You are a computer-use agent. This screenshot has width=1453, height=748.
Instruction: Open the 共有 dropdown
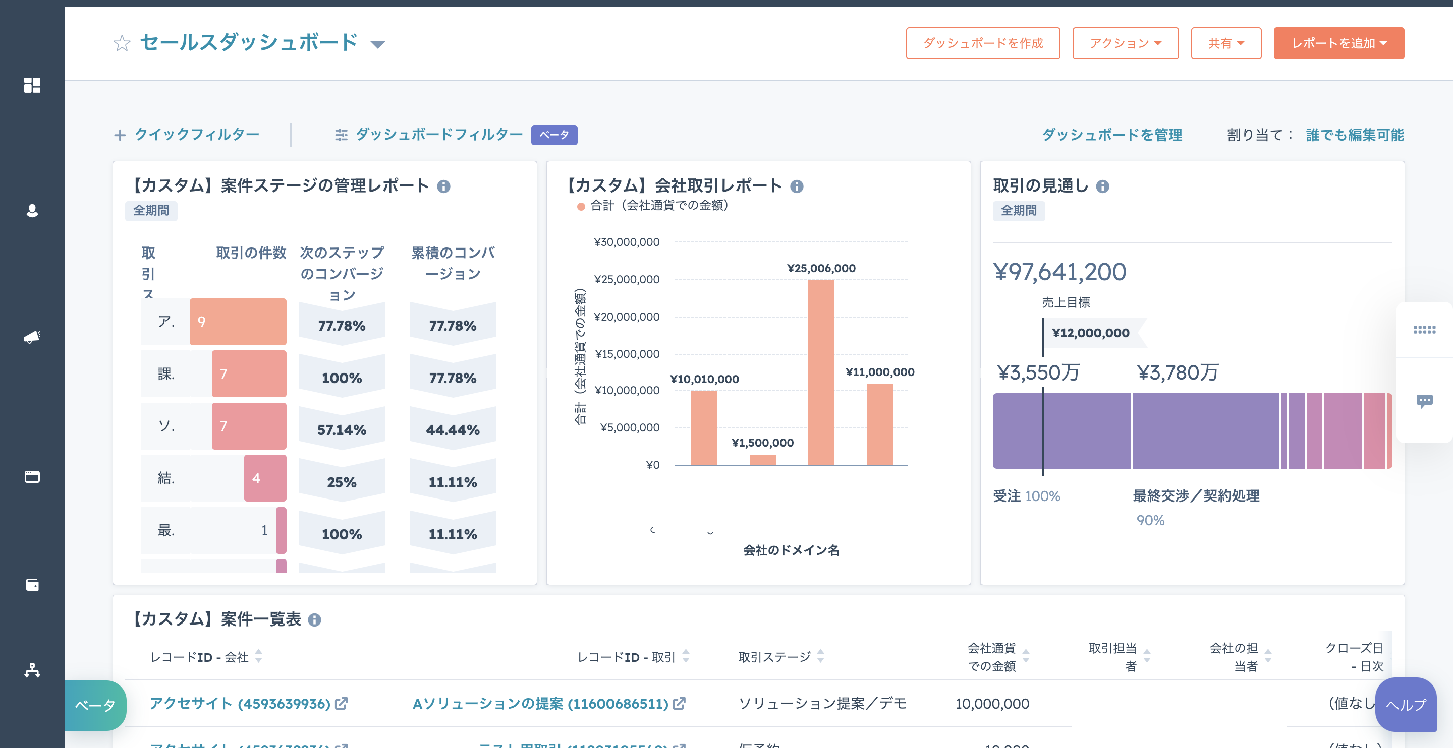tap(1225, 43)
